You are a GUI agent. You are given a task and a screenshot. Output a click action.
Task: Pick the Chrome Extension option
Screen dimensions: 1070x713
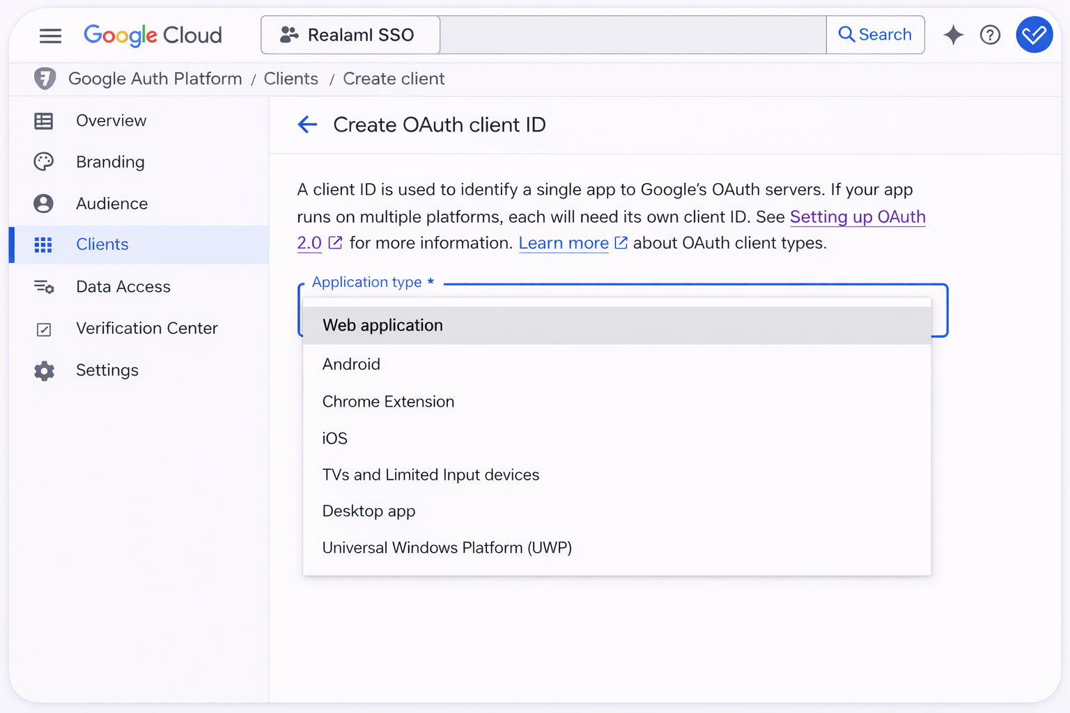point(388,402)
